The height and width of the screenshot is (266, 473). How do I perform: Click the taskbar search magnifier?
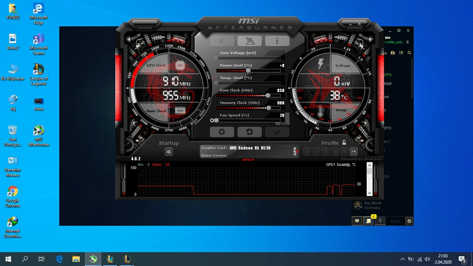[x=25, y=259]
